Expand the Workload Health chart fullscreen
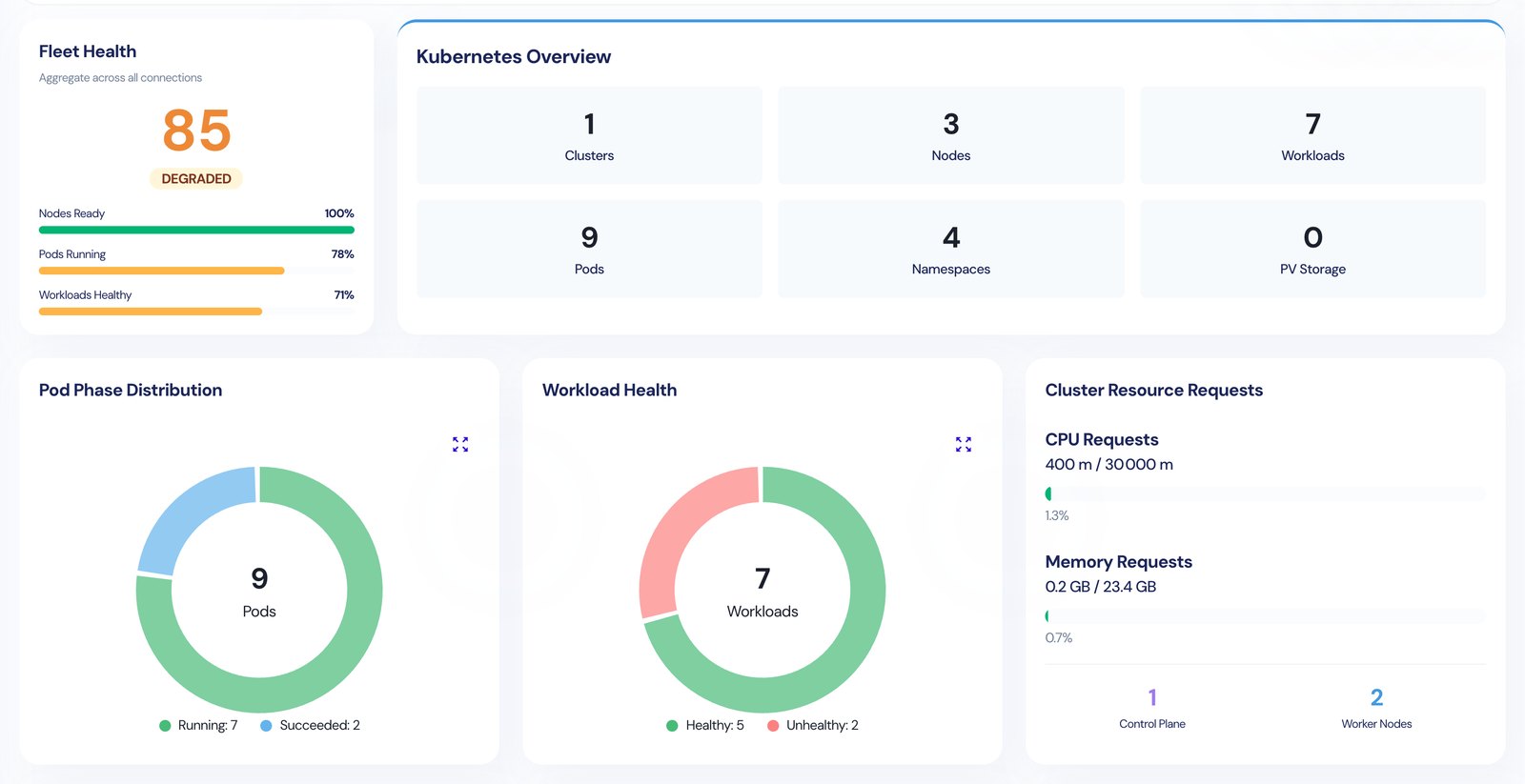Image resolution: width=1525 pixels, height=784 pixels. point(964,444)
